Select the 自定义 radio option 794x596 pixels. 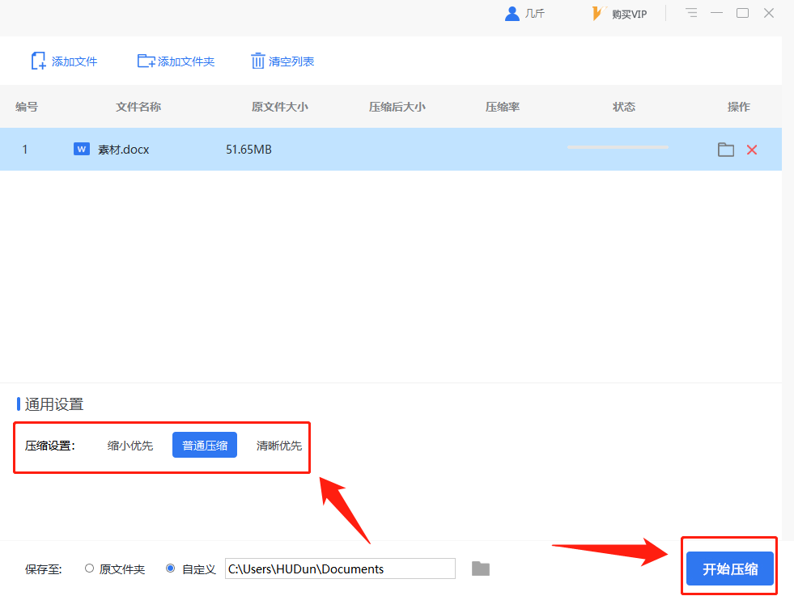(171, 569)
